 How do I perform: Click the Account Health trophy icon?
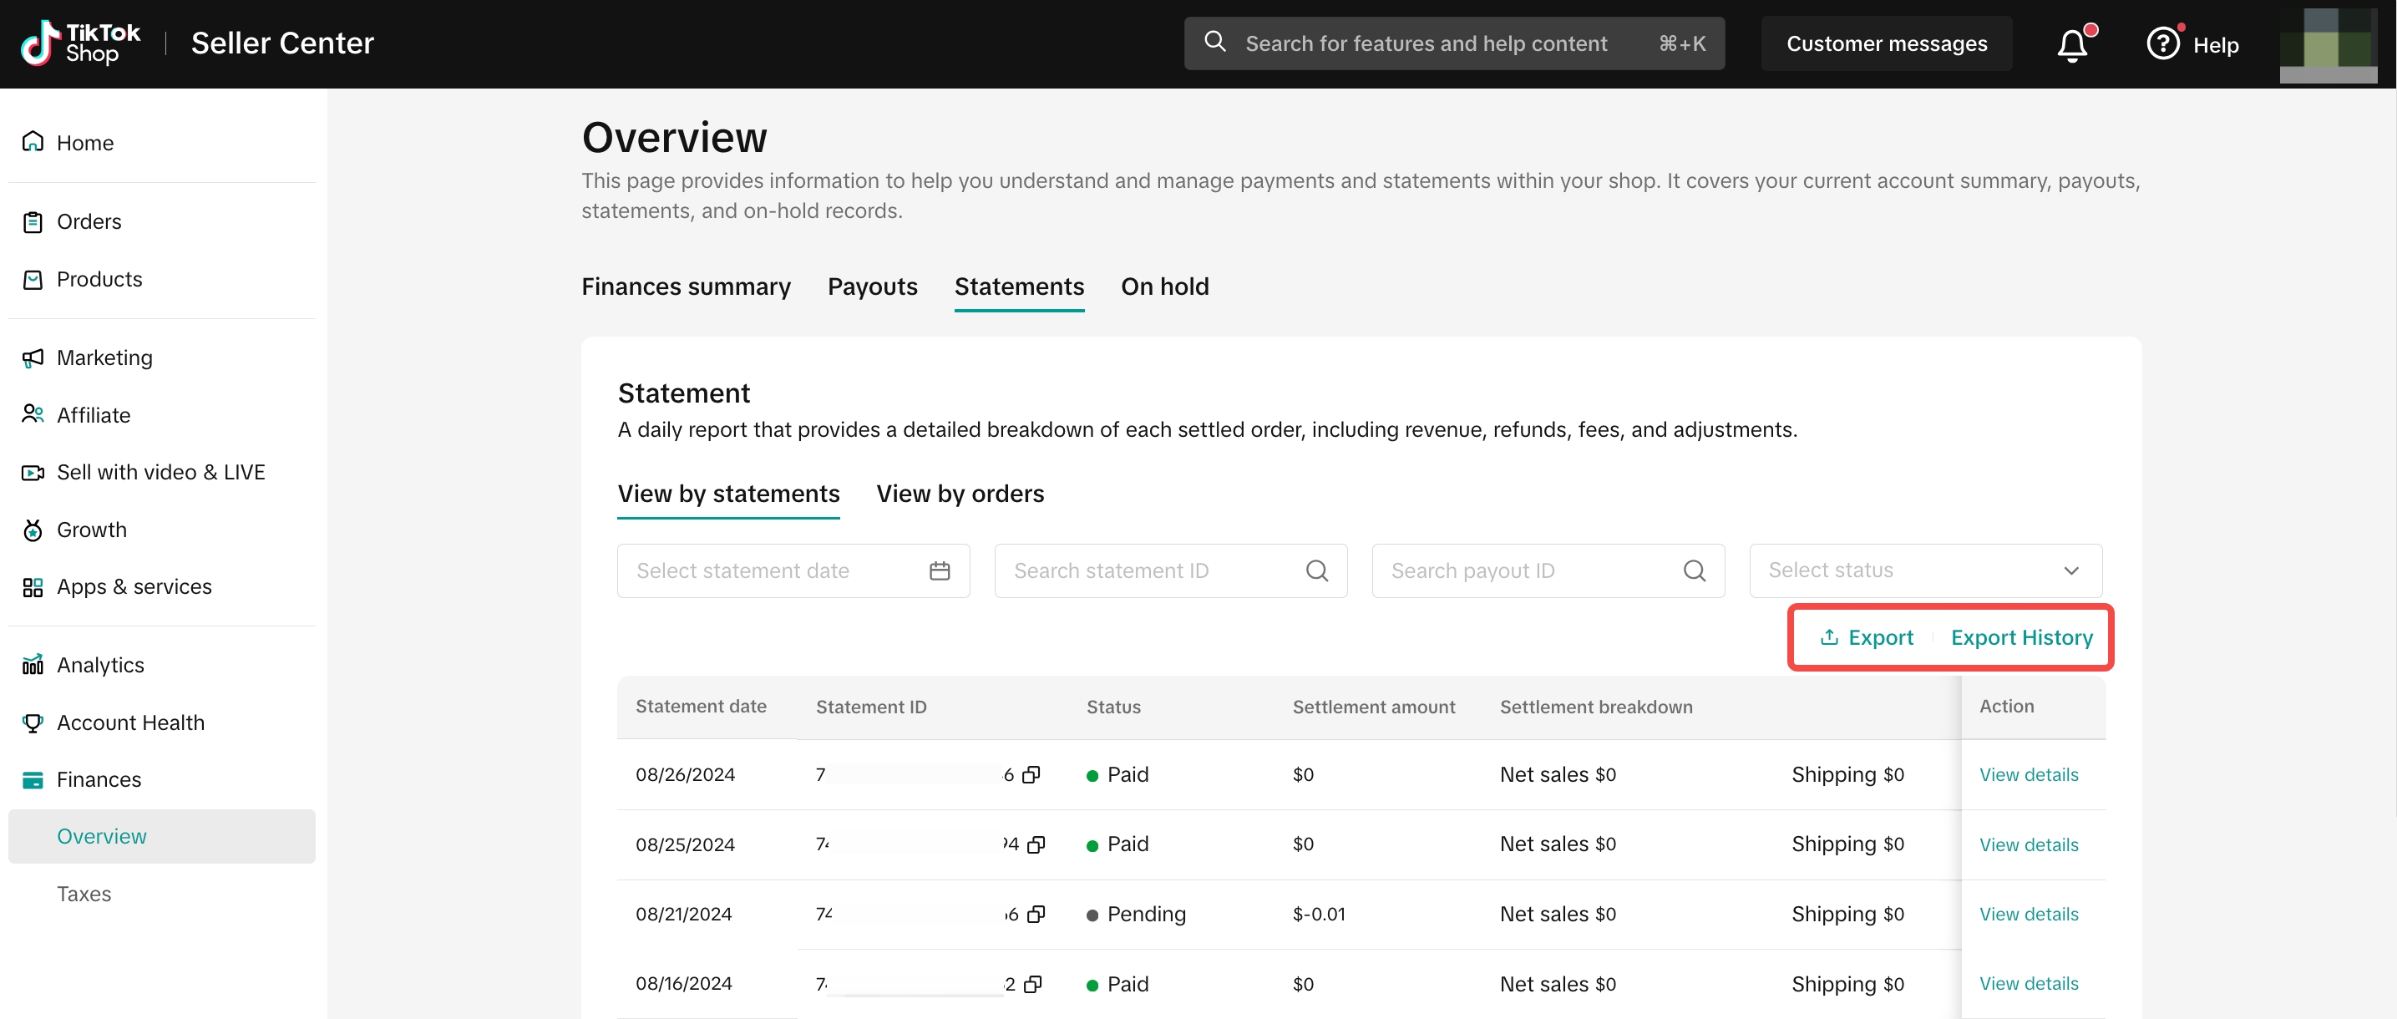[33, 722]
